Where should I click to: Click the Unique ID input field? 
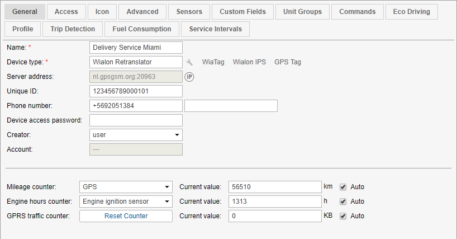pos(136,91)
